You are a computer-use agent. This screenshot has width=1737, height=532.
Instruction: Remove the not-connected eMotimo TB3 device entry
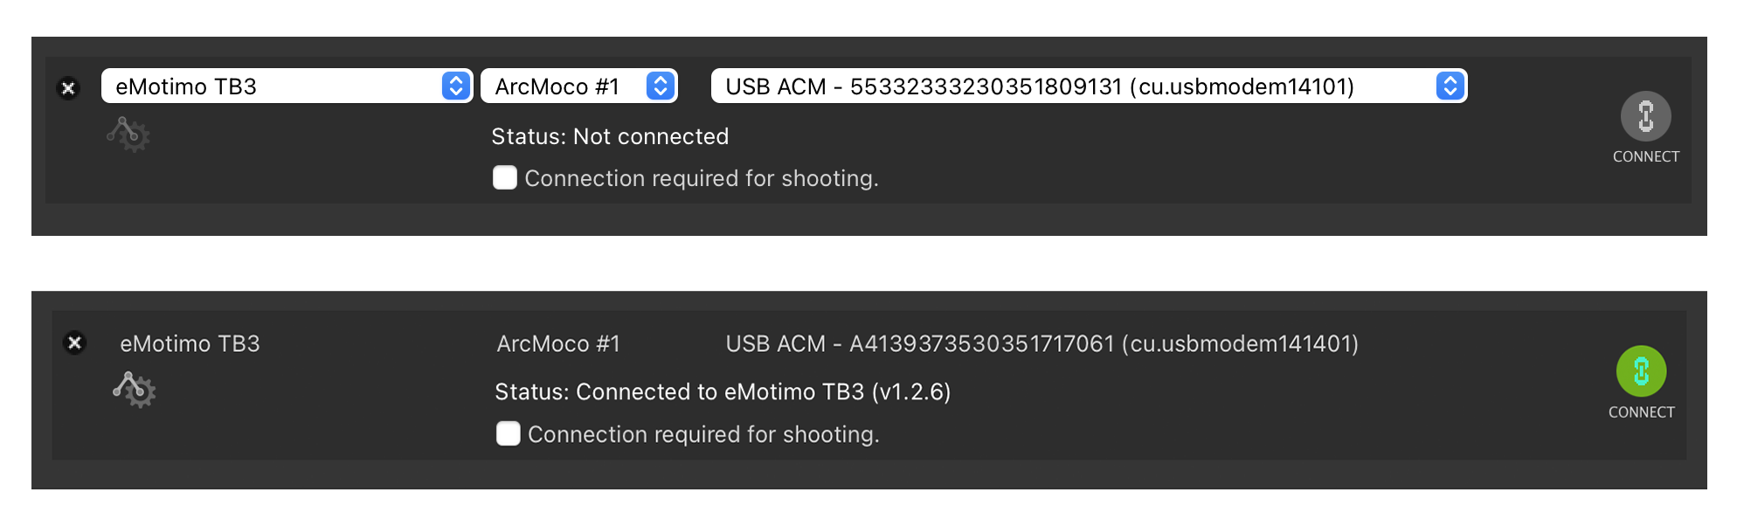click(68, 88)
